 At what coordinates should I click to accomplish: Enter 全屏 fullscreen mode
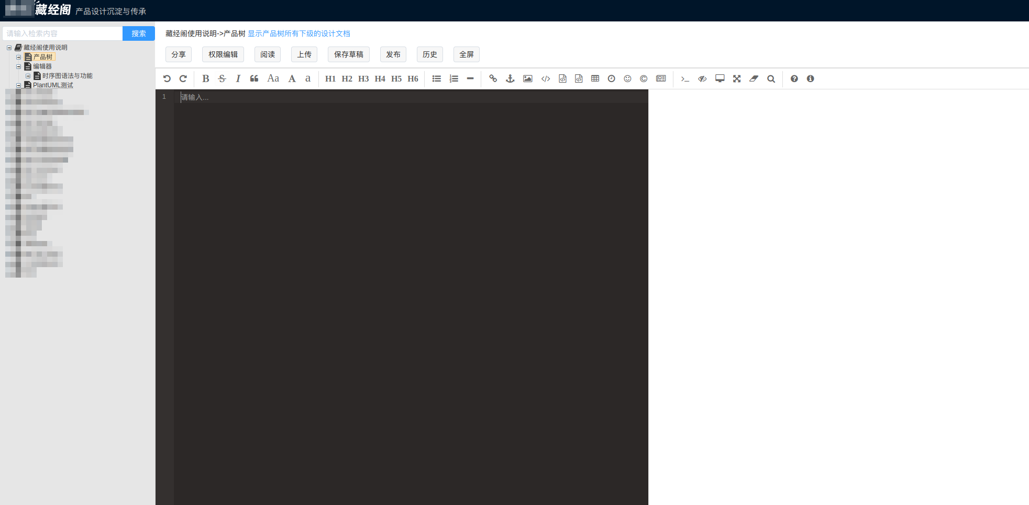click(x=467, y=54)
